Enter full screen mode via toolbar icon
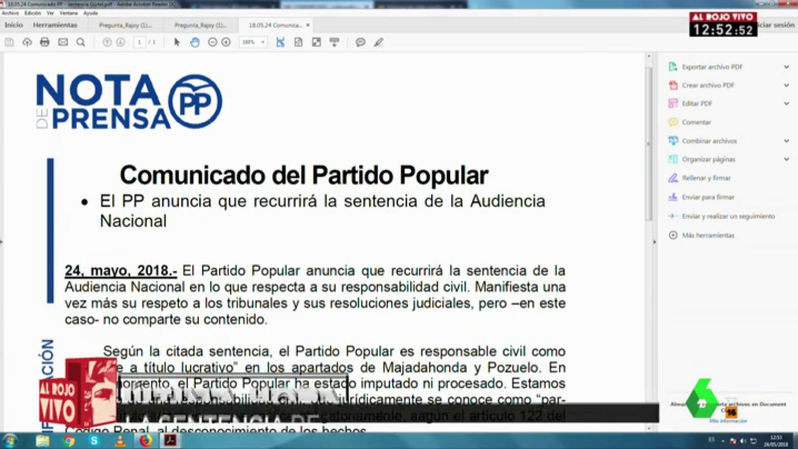Image resolution: width=798 pixels, height=449 pixels. 316,42
